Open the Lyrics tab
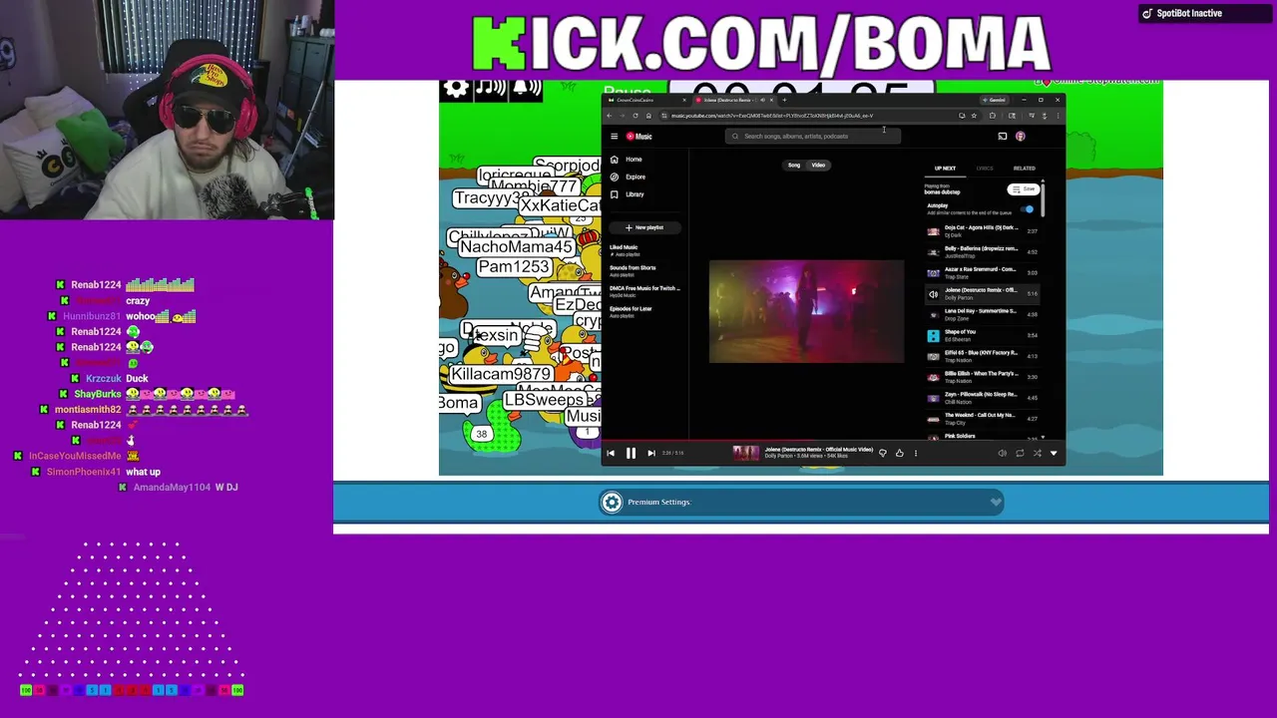This screenshot has width=1277, height=718. (x=985, y=169)
